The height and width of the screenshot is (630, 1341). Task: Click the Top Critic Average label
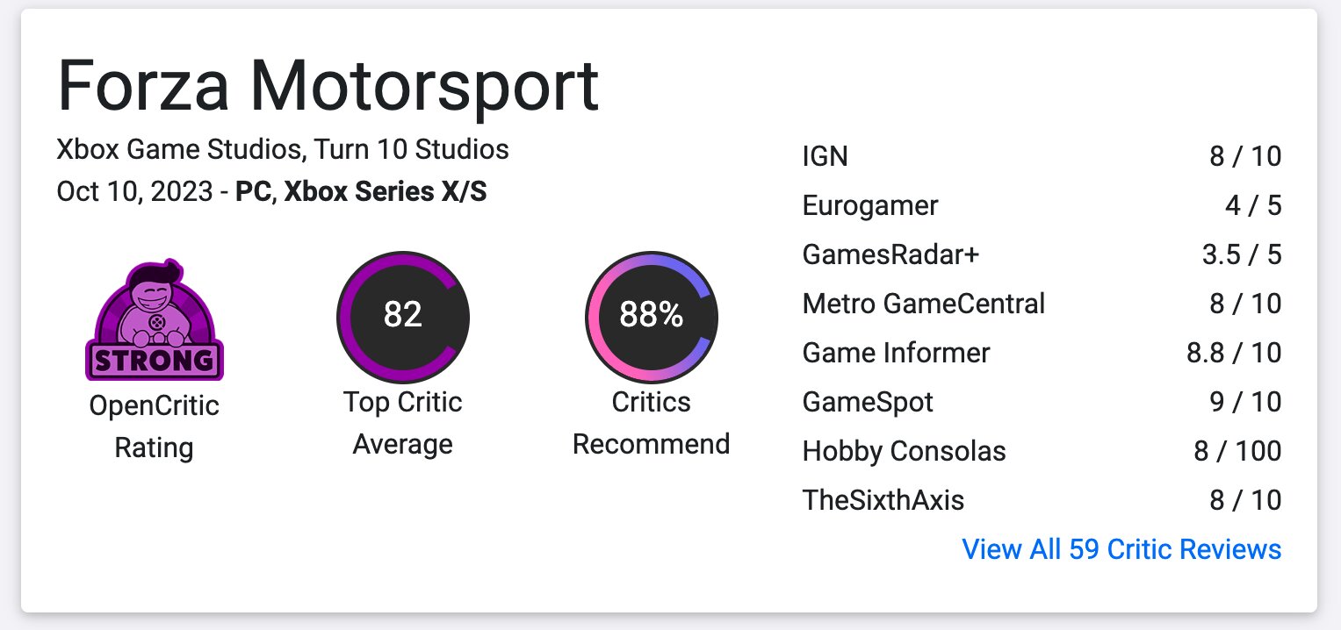pyautogui.click(x=403, y=424)
